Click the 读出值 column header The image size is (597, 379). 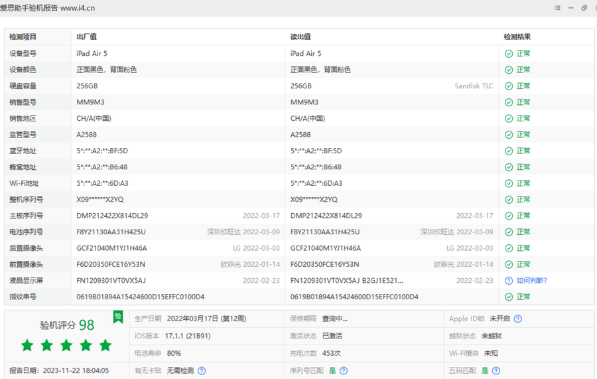coord(300,37)
